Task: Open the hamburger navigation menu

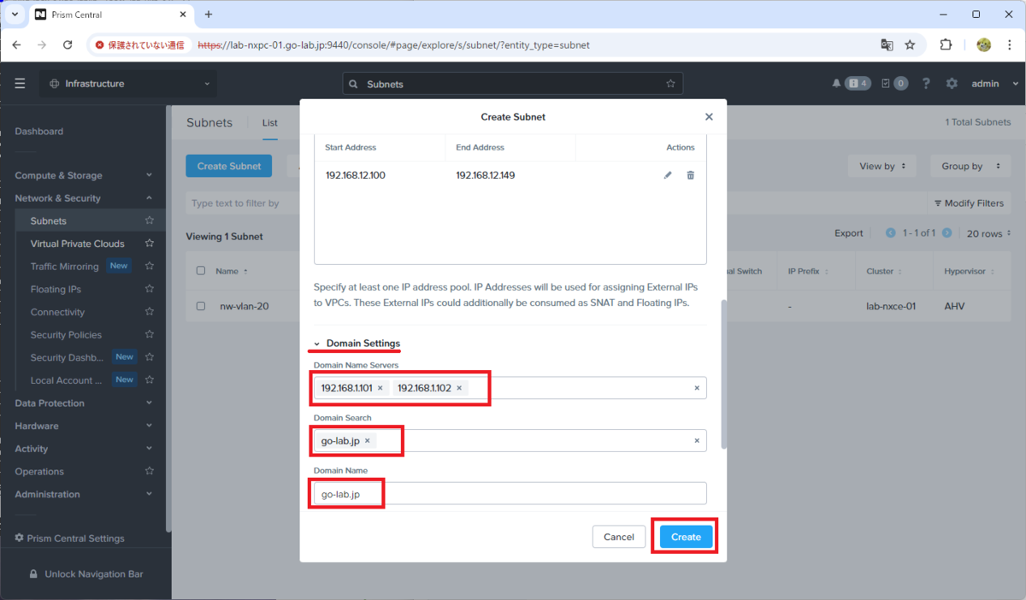Action: click(x=20, y=84)
